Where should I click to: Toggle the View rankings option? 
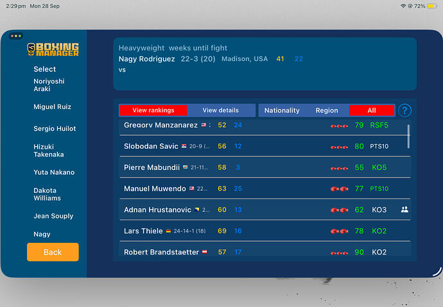pos(153,110)
